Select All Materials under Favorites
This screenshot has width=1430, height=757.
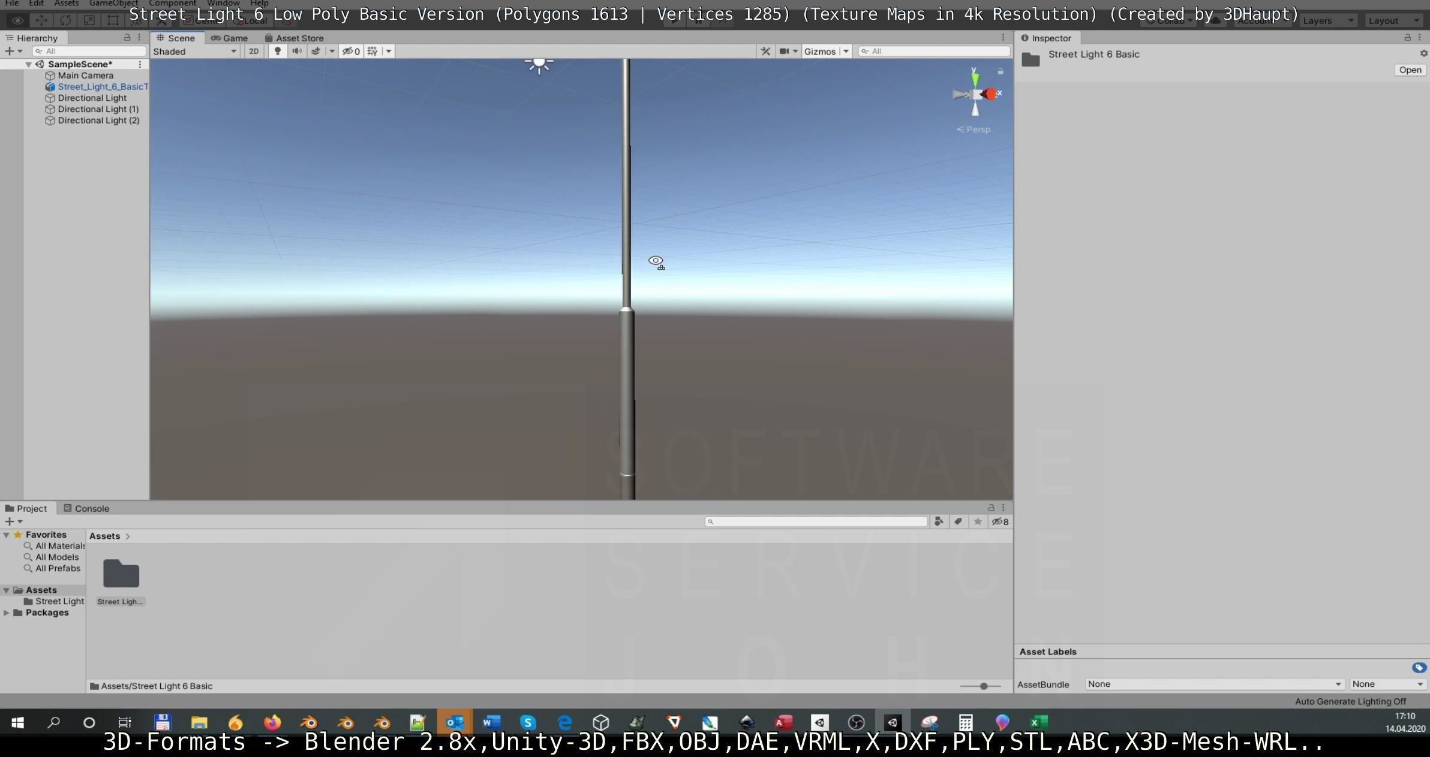pos(55,546)
